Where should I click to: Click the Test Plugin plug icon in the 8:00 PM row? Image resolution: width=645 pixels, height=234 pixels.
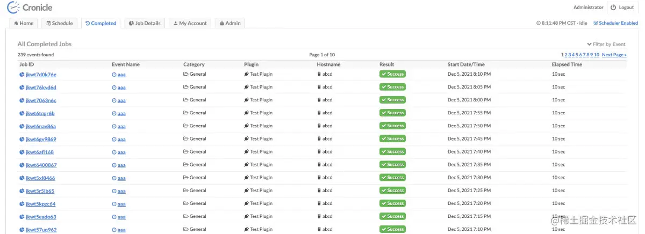[246, 100]
